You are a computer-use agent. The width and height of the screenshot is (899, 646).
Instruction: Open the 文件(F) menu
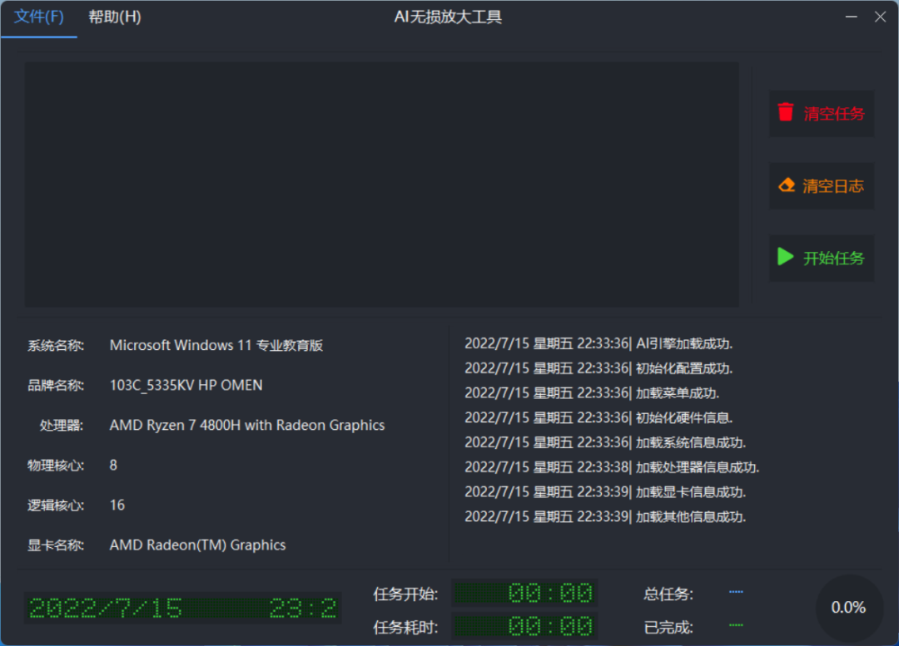tap(39, 17)
